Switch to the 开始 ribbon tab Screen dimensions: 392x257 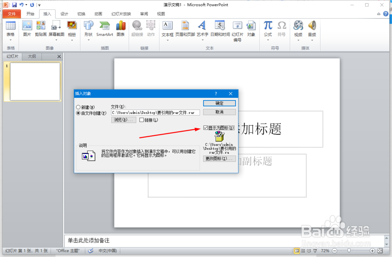[x=30, y=14]
